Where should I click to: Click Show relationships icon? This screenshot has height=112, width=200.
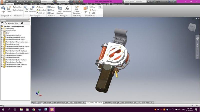(37, 7)
